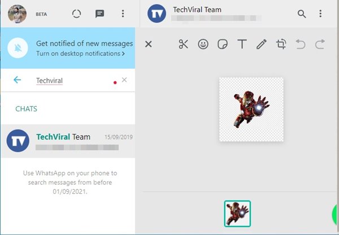Click the TechViral Team chat header name

197,10
